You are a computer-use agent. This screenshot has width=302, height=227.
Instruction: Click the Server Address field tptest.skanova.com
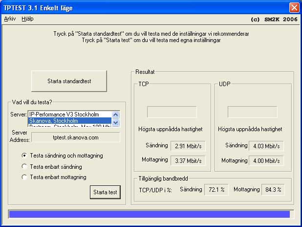pyautogui.click(x=76, y=137)
